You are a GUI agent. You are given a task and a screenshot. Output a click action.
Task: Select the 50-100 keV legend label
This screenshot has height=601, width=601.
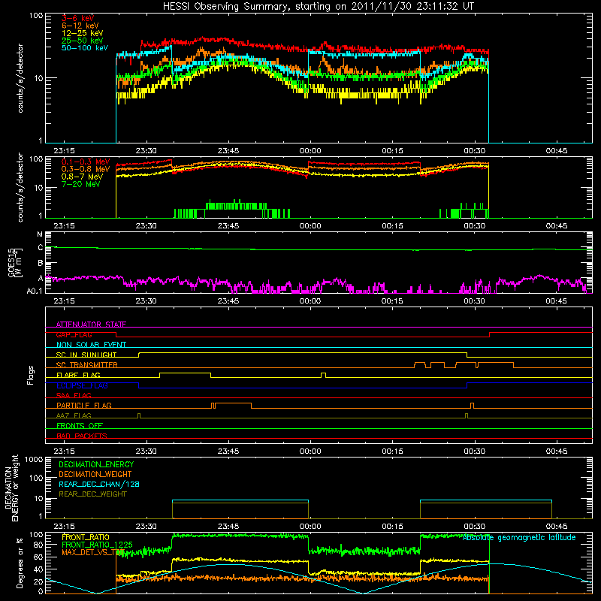(85, 48)
